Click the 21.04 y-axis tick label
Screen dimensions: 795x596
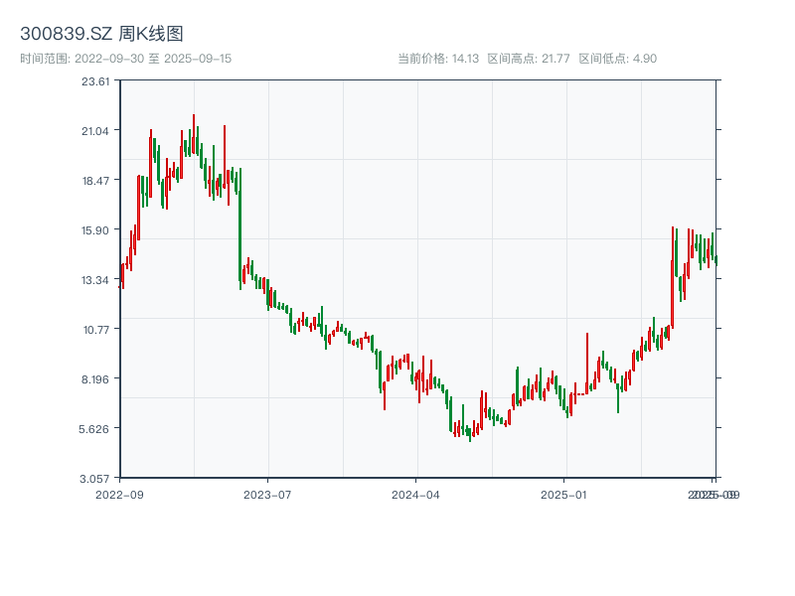[95, 131]
